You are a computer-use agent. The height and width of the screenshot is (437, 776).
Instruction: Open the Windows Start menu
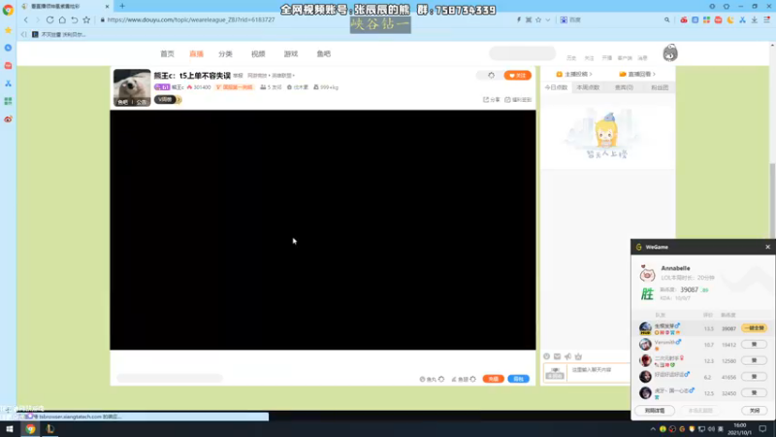(10, 429)
